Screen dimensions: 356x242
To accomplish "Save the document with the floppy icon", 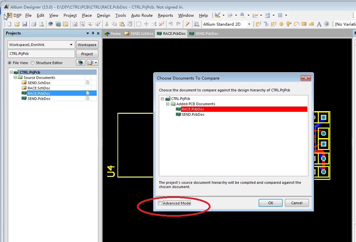I will click(x=25, y=24).
